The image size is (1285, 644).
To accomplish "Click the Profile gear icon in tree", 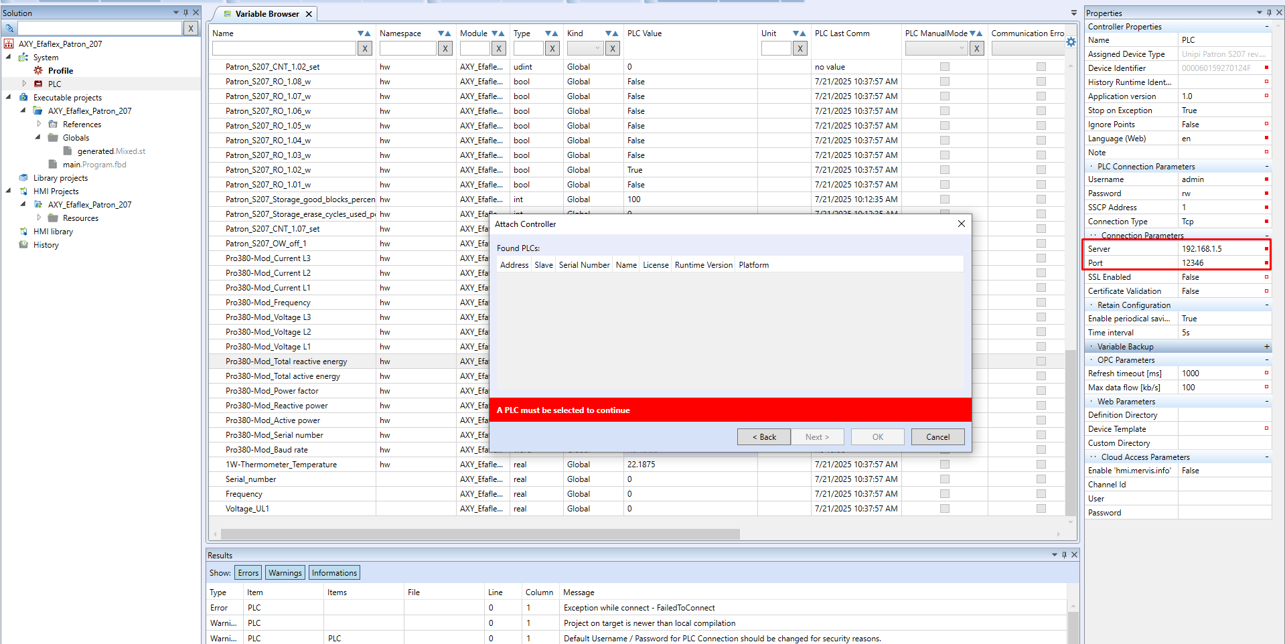I will point(38,70).
